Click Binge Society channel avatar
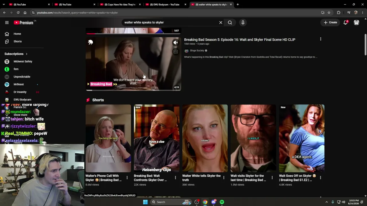Image resolution: width=367 pixels, height=206 pixels. [x=186, y=51]
